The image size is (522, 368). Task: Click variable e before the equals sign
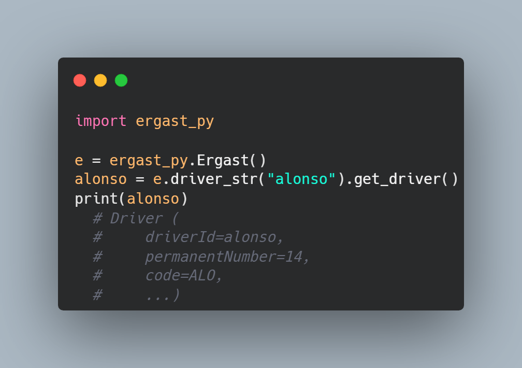click(x=79, y=161)
